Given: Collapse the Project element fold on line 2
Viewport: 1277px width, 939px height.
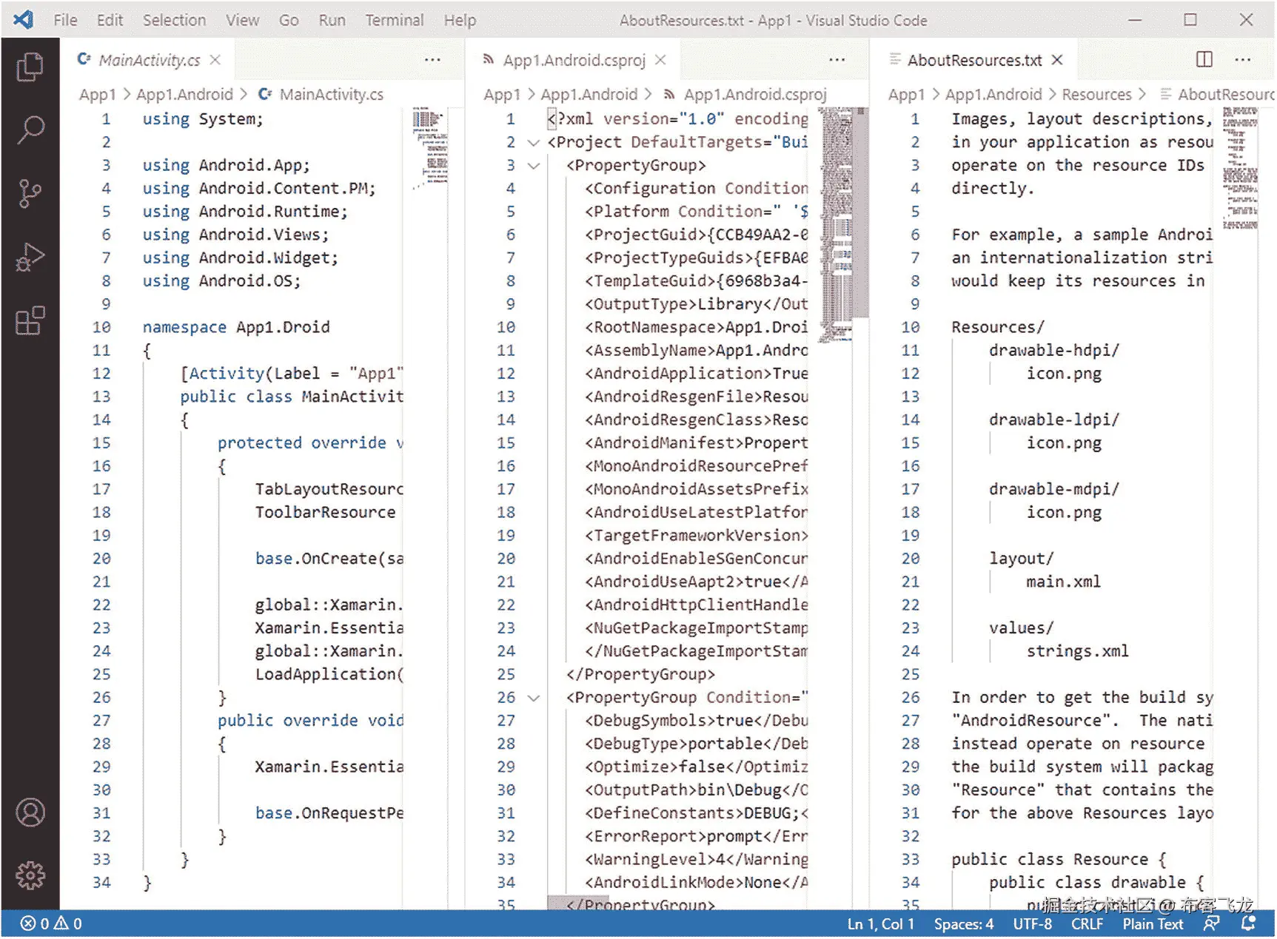Looking at the screenshot, I should click(x=533, y=142).
